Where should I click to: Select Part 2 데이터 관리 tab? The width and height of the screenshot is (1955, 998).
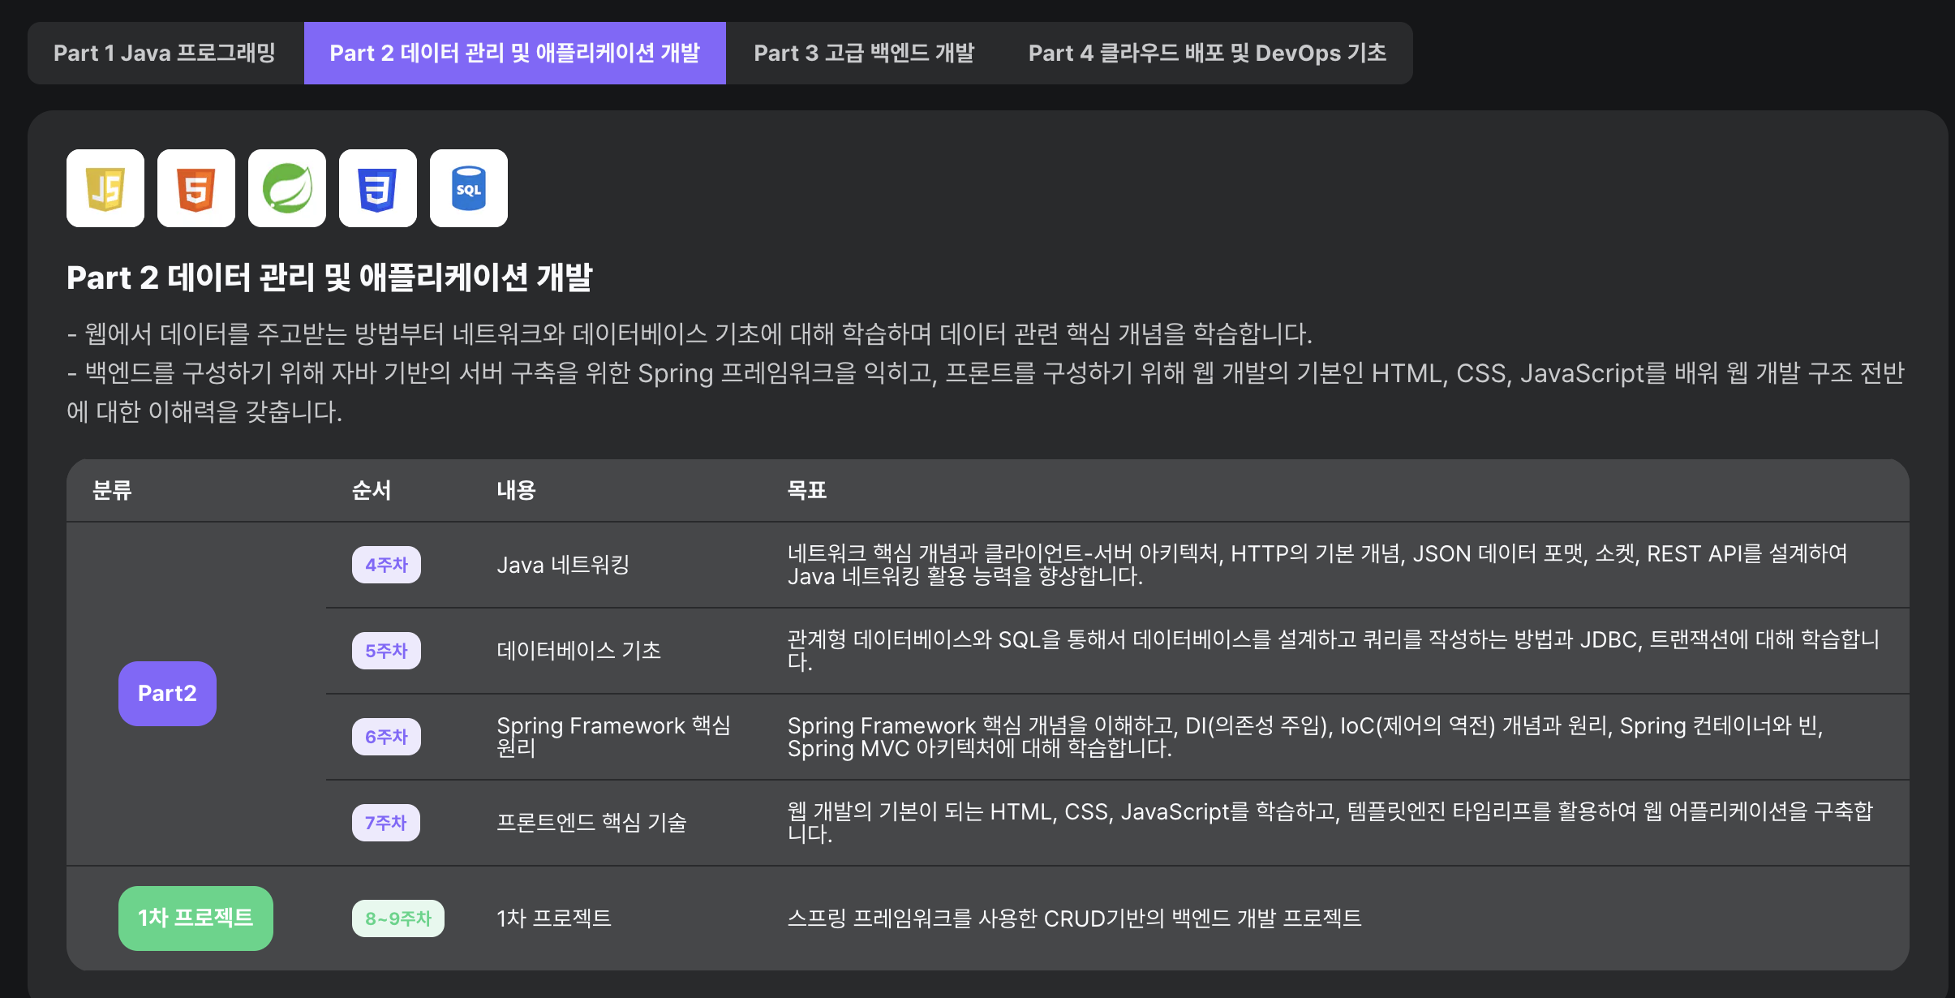[514, 54]
